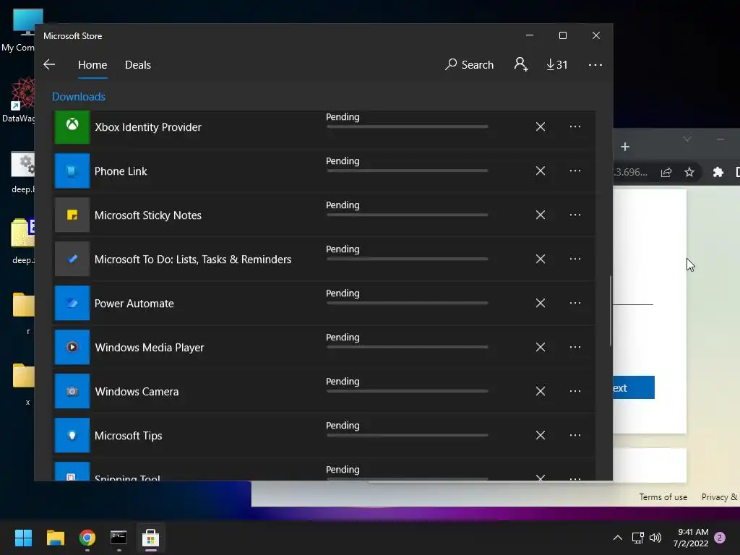The width and height of the screenshot is (740, 555).
Task: Click the Xbox Identity Provider progress bar
Action: tap(408, 126)
